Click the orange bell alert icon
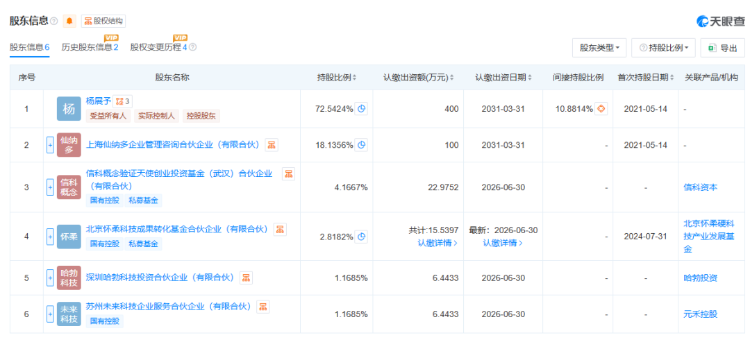The image size is (750, 340). pyautogui.click(x=70, y=21)
